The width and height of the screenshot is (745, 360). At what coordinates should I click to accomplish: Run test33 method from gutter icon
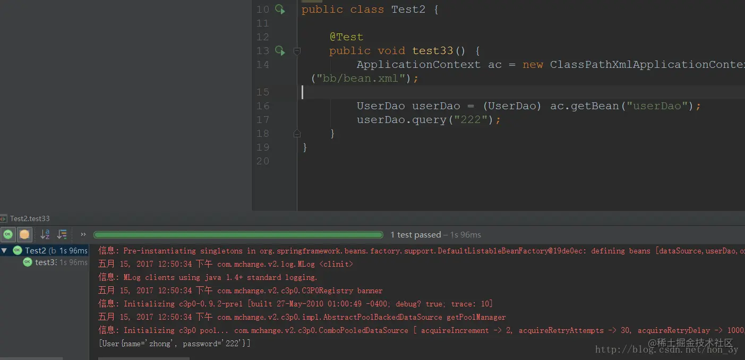coord(280,51)
